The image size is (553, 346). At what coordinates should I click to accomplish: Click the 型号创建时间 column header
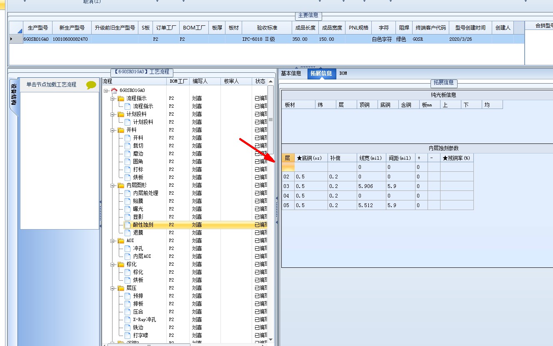(x=470, y=28)
